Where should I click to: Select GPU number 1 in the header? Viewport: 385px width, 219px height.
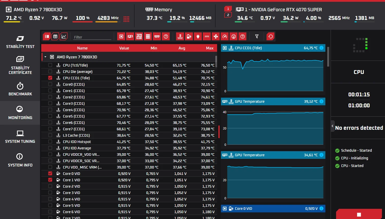pyautogui.click(x=228, y=9)
